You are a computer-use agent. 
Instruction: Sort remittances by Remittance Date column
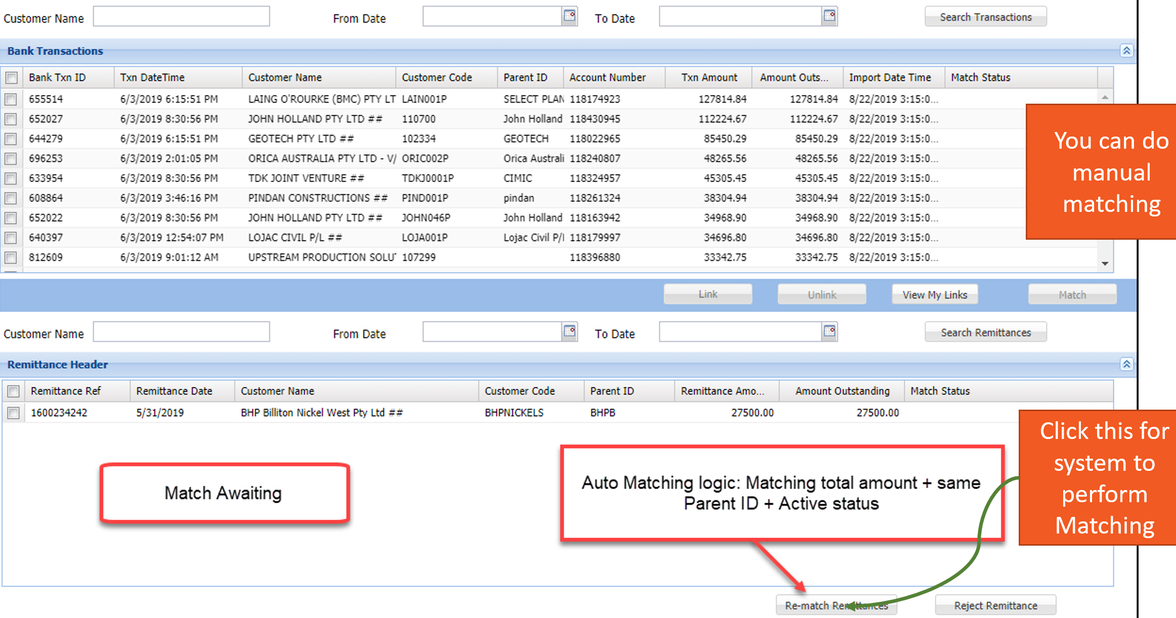click(x=174, y=391)
